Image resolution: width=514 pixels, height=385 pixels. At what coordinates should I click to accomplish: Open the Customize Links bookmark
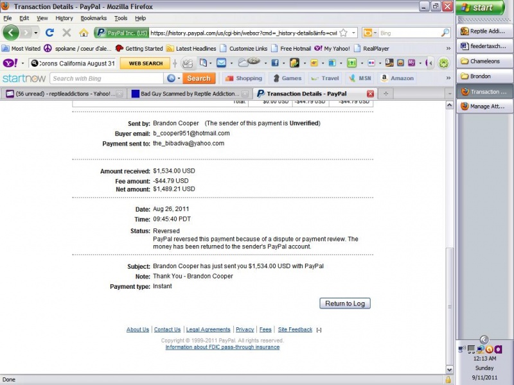[244, 49]
